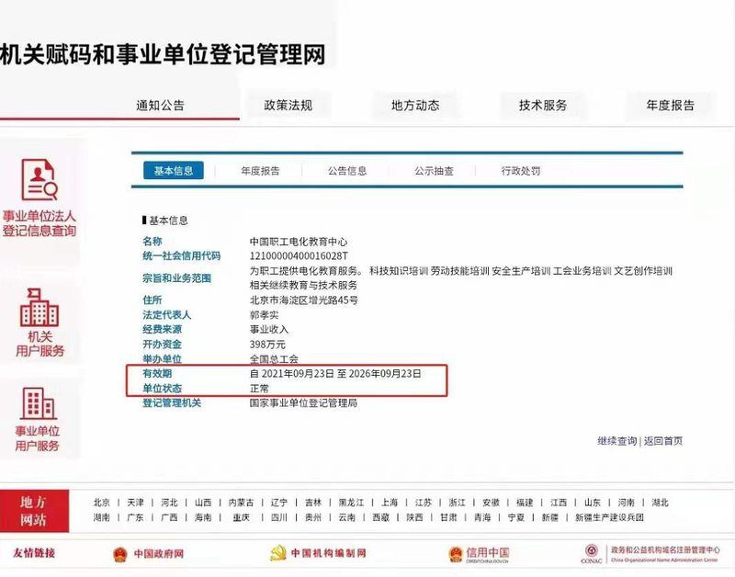This screenshot has height=577, width=735.
Task: Click the 信用中国 emblem icon
Action: coord(455,554)
